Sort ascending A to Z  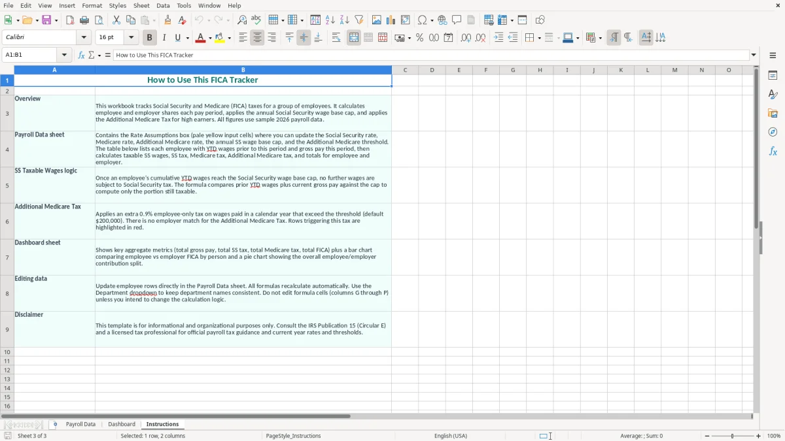pyautogui.click(x=330, y=20)
